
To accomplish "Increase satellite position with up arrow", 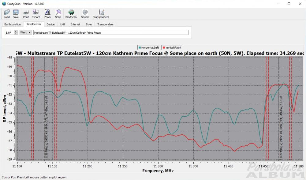I will coord(16,32).
